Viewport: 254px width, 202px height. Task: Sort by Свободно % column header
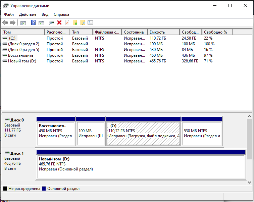[x=217, y=32]
